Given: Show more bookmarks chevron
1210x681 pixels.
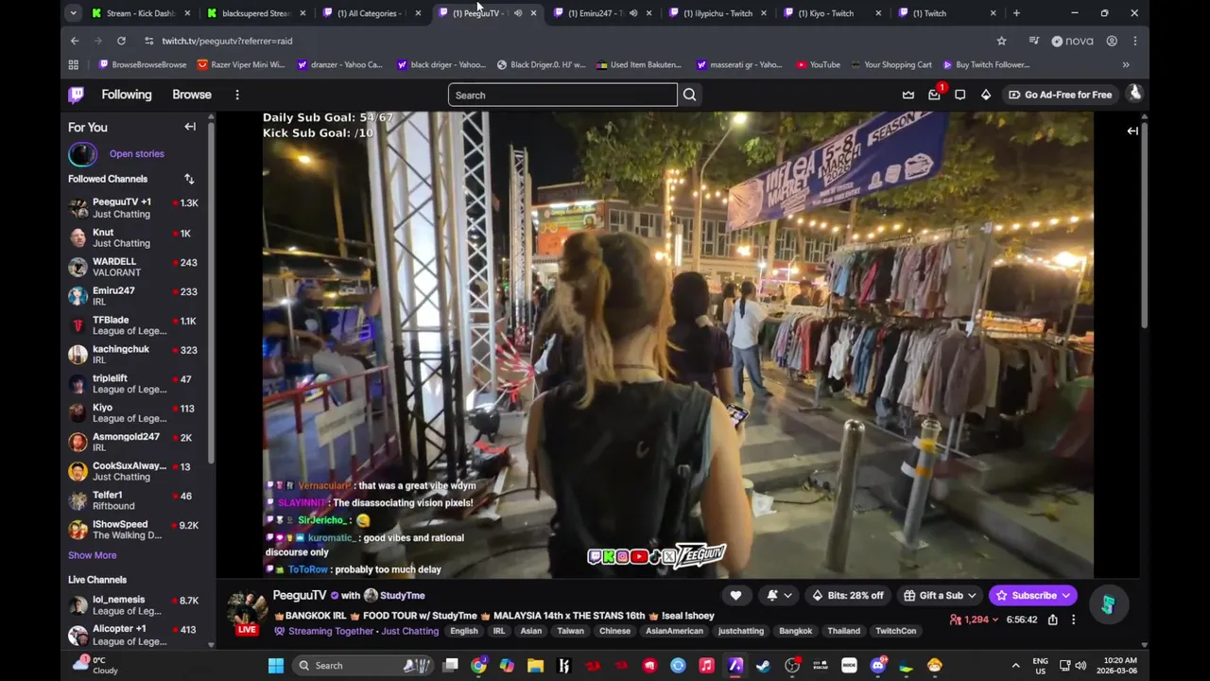Looking at the screenshot, I should coord(1126,64).
